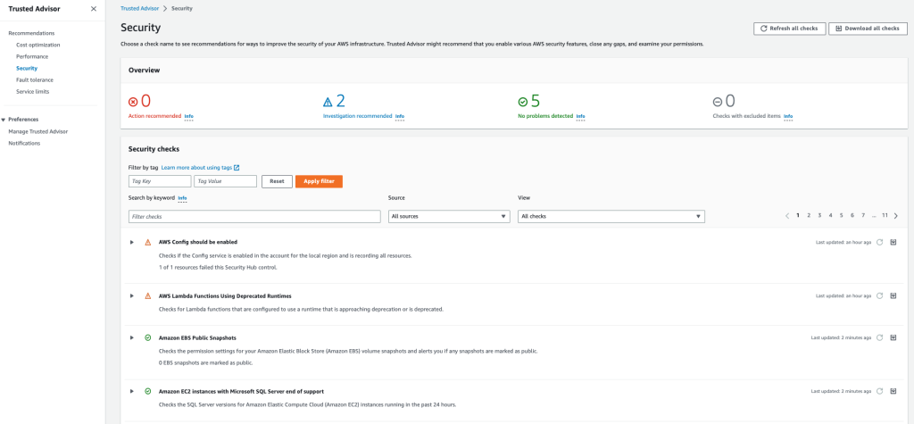Download the Lambda Deprecated Runtimes check results
Screen dimensions: 914x424
893,295
